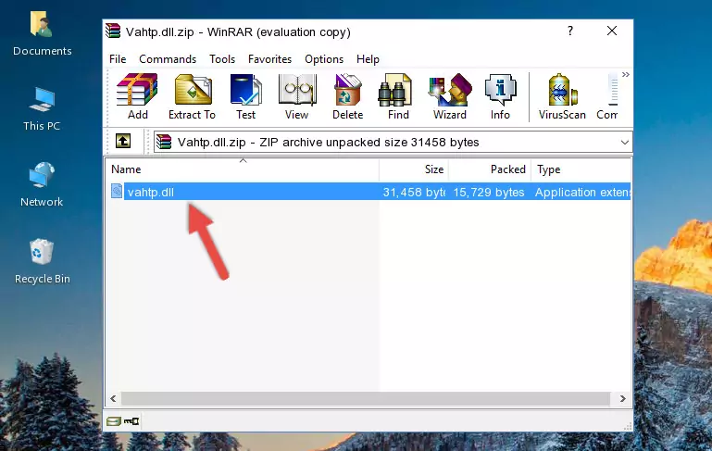The height and width of the screenshot is (451, 712).
Task: Click the horizontal scrollbar left arrow
Action: (113, 399)
